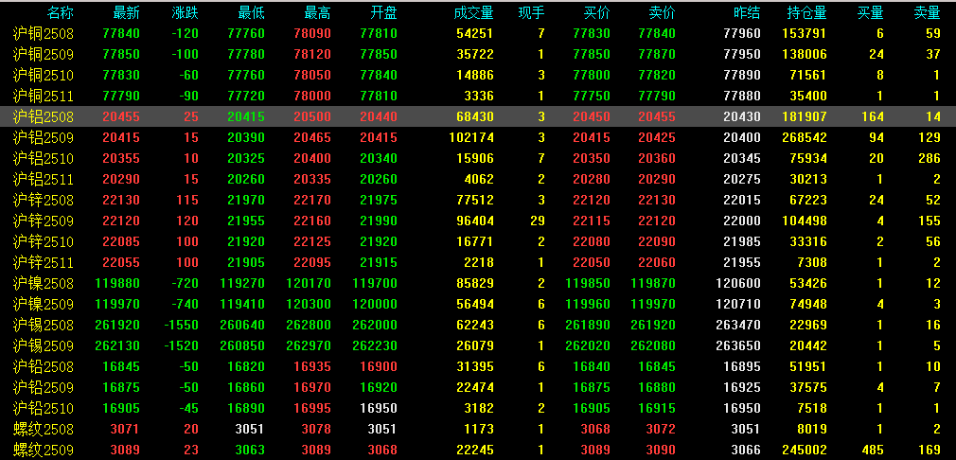Select the 沪锌2509 contract name
Screen dimensions: 956x460
[x=44, y=221]
